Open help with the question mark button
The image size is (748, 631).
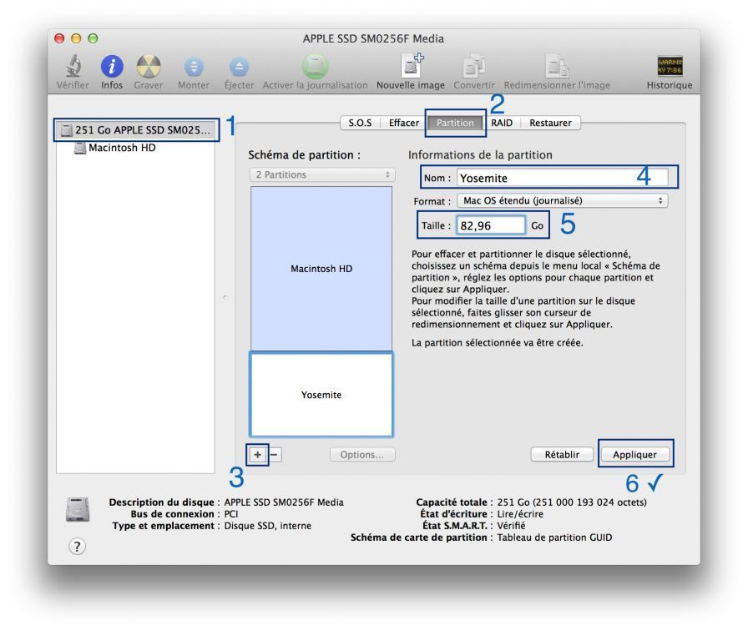pos(78,546)
